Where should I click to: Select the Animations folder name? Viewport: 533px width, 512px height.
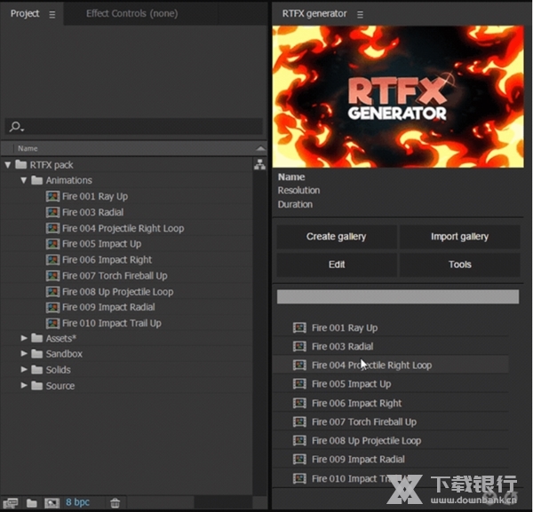click(x=69, y=180)
